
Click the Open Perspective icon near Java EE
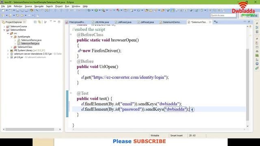click(242, 15)
